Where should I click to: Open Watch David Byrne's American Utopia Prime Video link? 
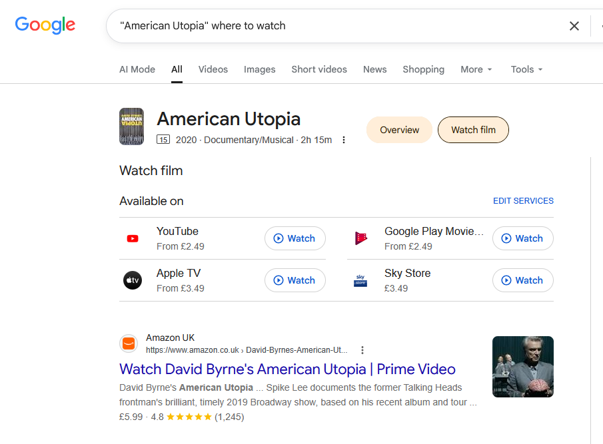pos(287,369)
